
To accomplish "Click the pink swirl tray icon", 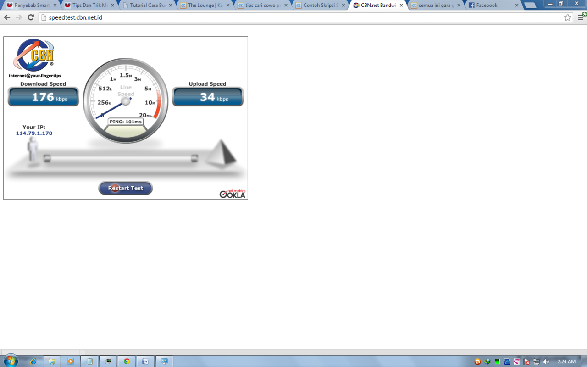I will click(x=517, y=361).
